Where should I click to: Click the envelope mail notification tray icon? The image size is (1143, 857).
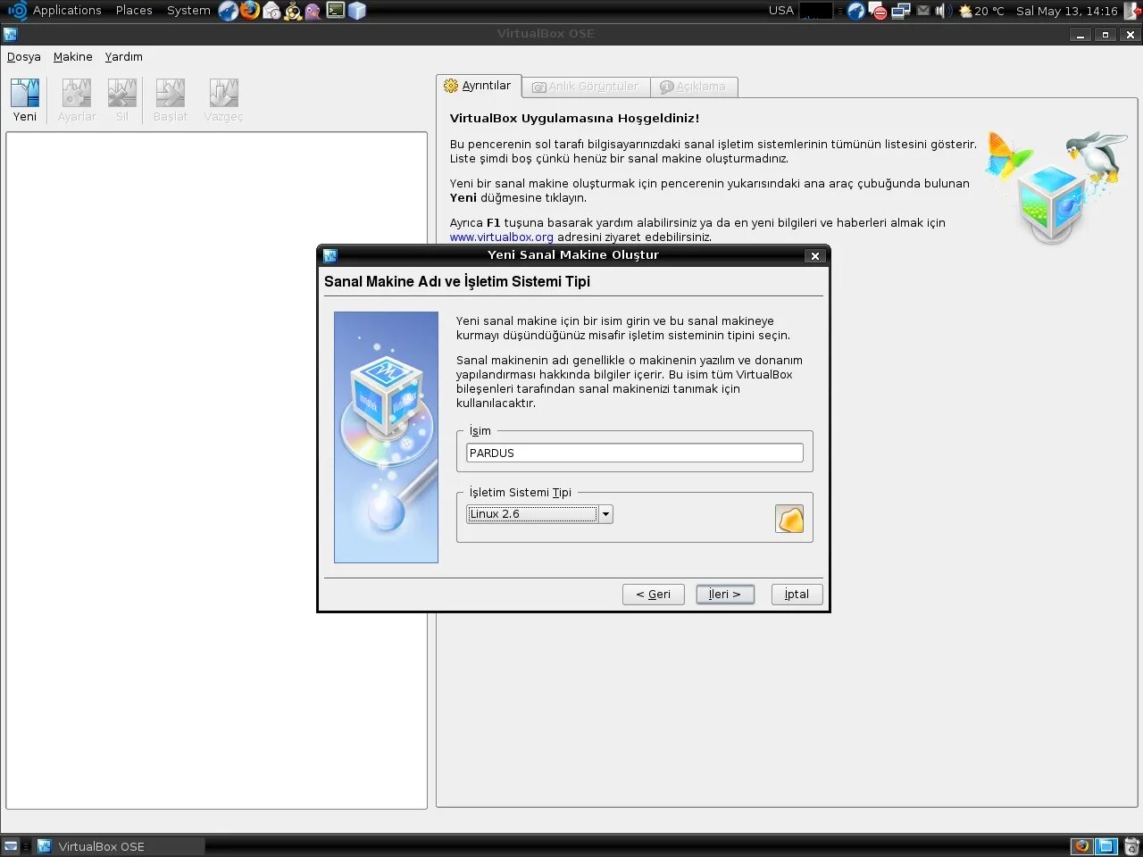tap(923, 11)
